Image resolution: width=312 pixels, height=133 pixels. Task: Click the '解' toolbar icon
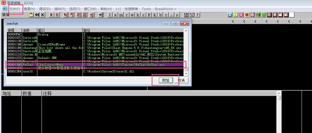tap(286, 15)
